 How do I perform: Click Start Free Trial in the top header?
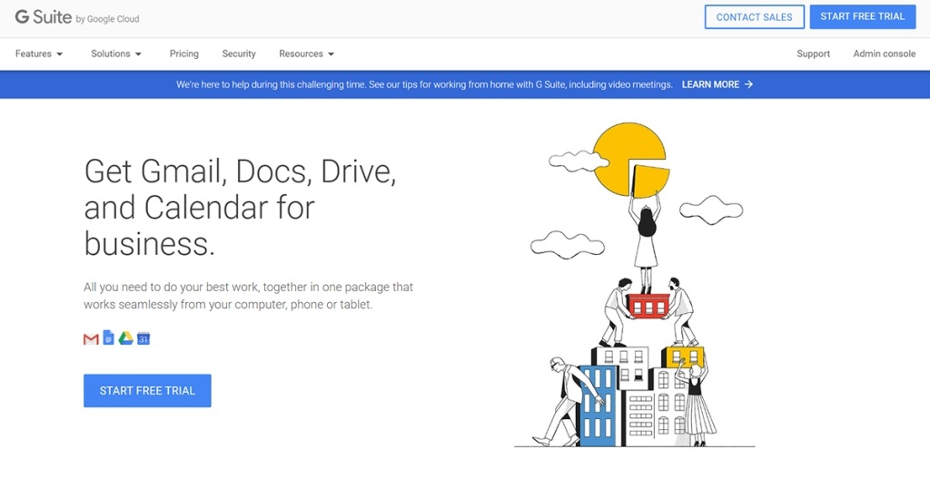pos(862,17)
